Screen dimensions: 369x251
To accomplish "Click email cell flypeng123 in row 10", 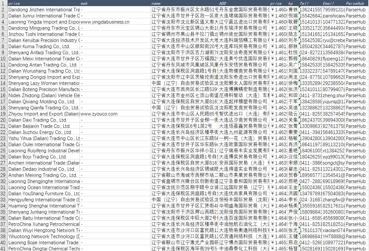I will tap(334, 59).
